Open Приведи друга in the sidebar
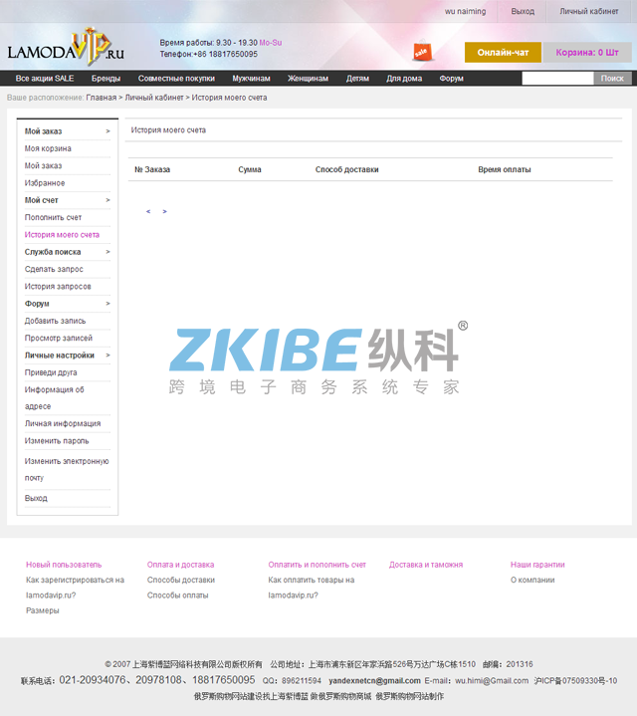The width and height of the screenshot is (637, 716). tap(51, 372)
